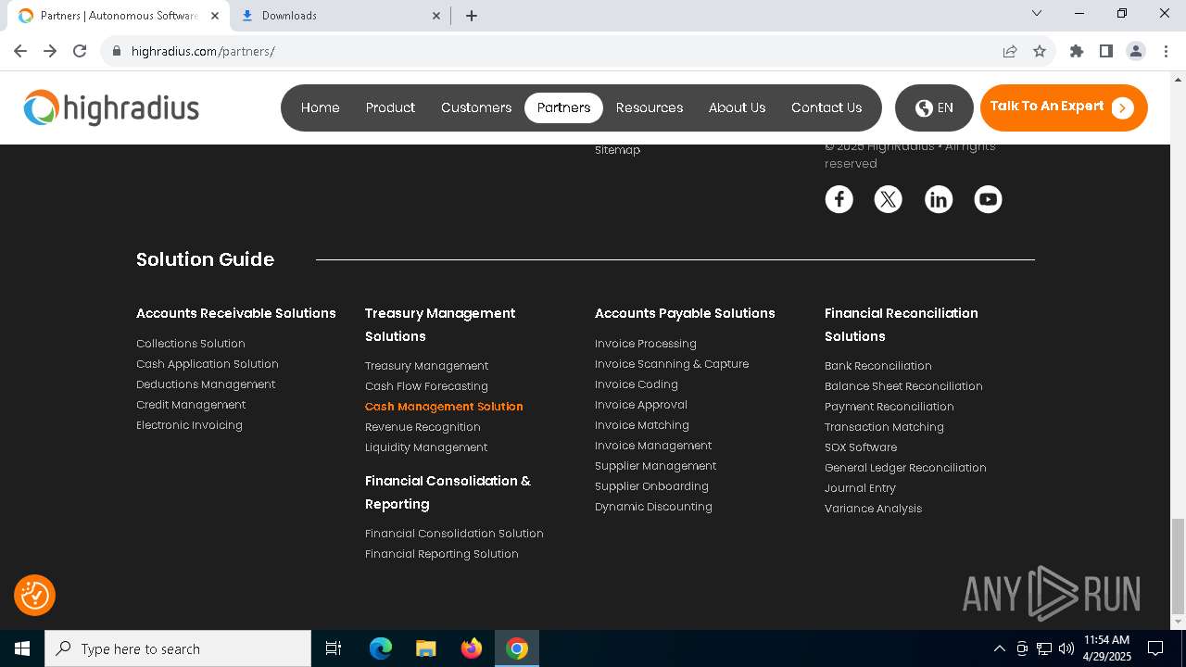The width and height of the screenshot is (1186, 667).
Task: Open the Windows Start menu
Action: click(x=22, y=648)
